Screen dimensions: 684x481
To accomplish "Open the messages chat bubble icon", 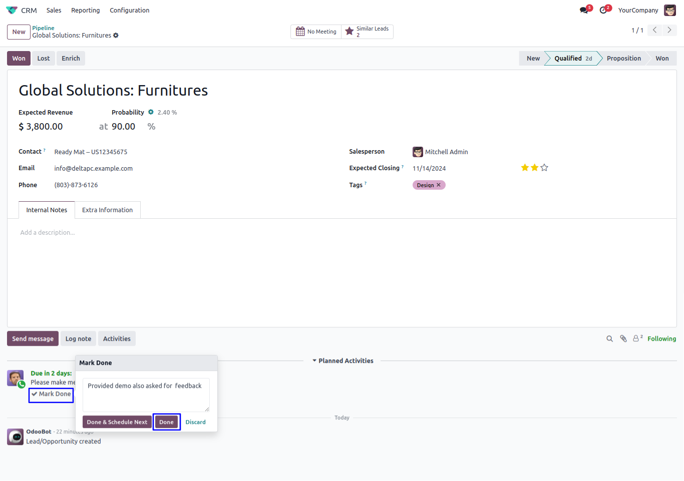I will tap(584, 10).
